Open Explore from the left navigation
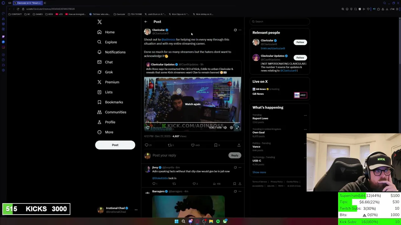Viewport: 401px width, 225px height. pyautogui.click(x=107, y=42)
